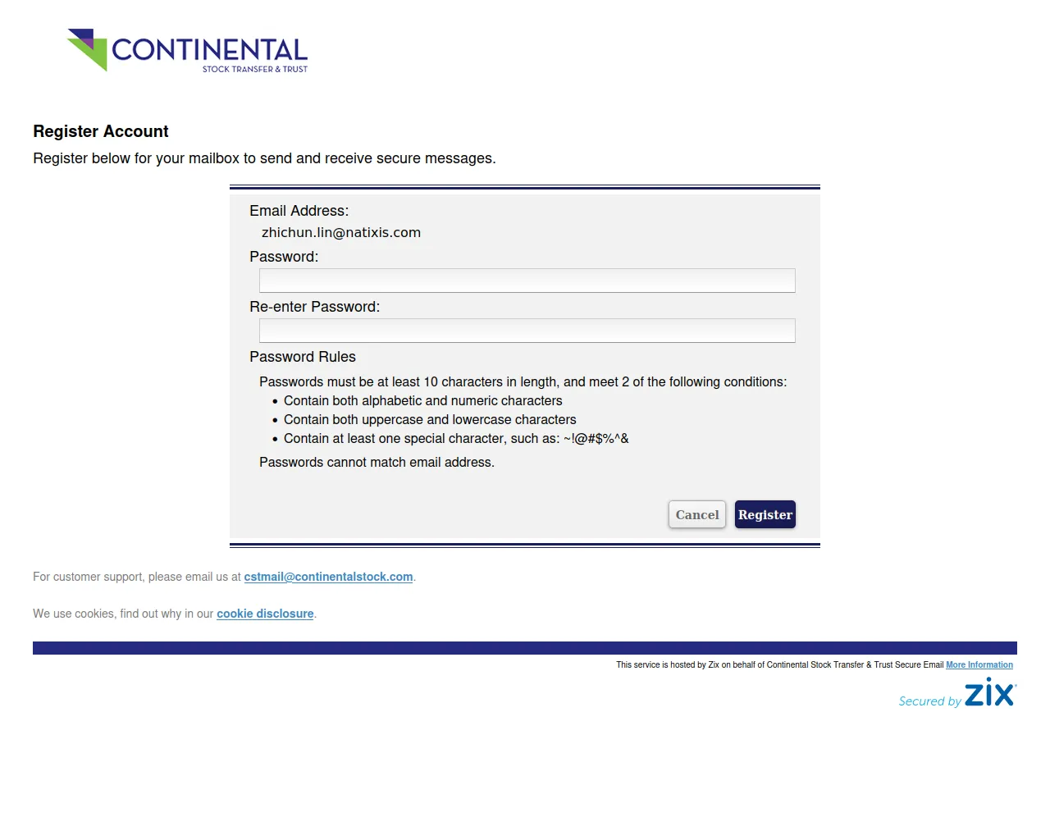
Task: Click the Zix logo
Action: coord(990,694)
